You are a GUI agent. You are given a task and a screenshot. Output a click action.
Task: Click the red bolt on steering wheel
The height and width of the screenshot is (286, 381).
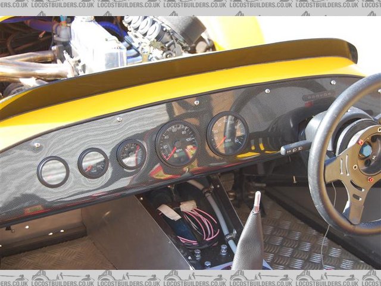361,142
